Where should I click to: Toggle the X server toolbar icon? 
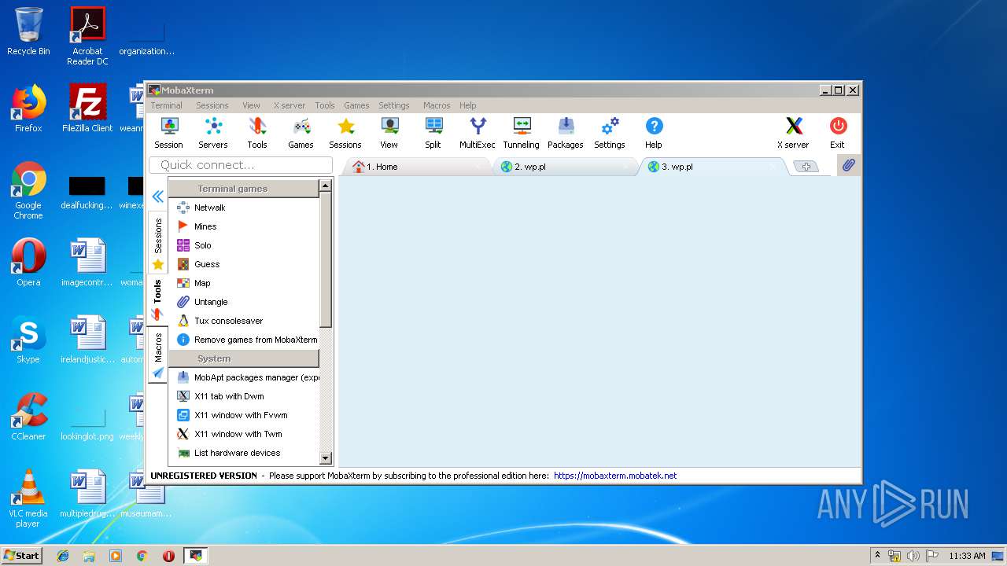[793, 133]
